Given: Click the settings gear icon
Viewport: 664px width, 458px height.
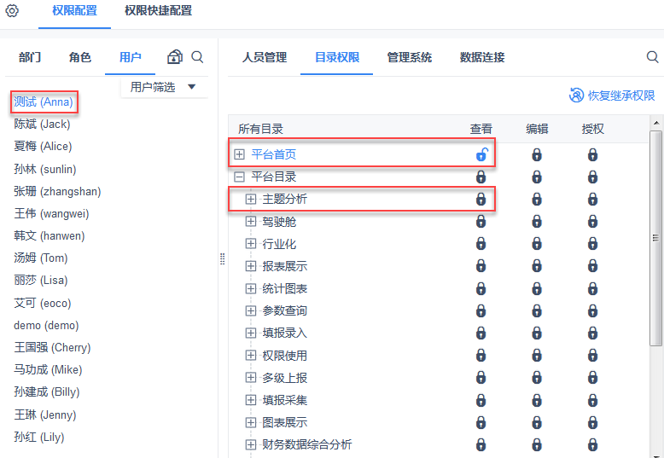Looking at the screenshot, I should point(12,11).
